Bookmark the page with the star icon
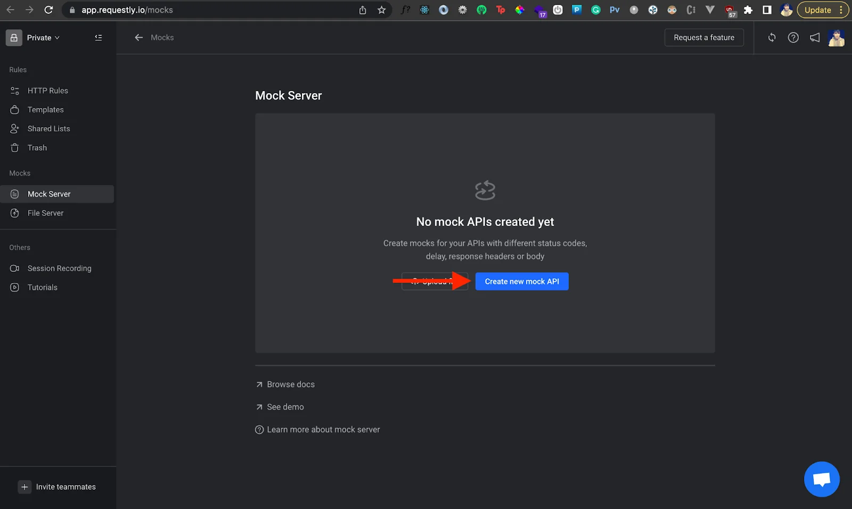 click(382, 10)
